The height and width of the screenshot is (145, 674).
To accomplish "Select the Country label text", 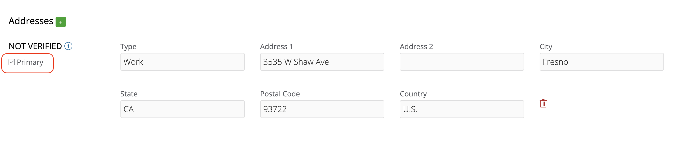I will [413, 94].
